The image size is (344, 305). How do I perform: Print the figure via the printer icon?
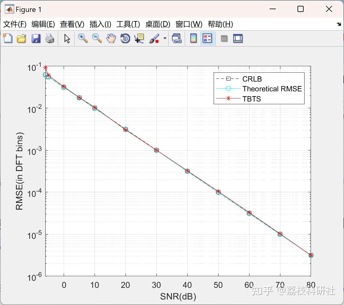coord(50,38)
